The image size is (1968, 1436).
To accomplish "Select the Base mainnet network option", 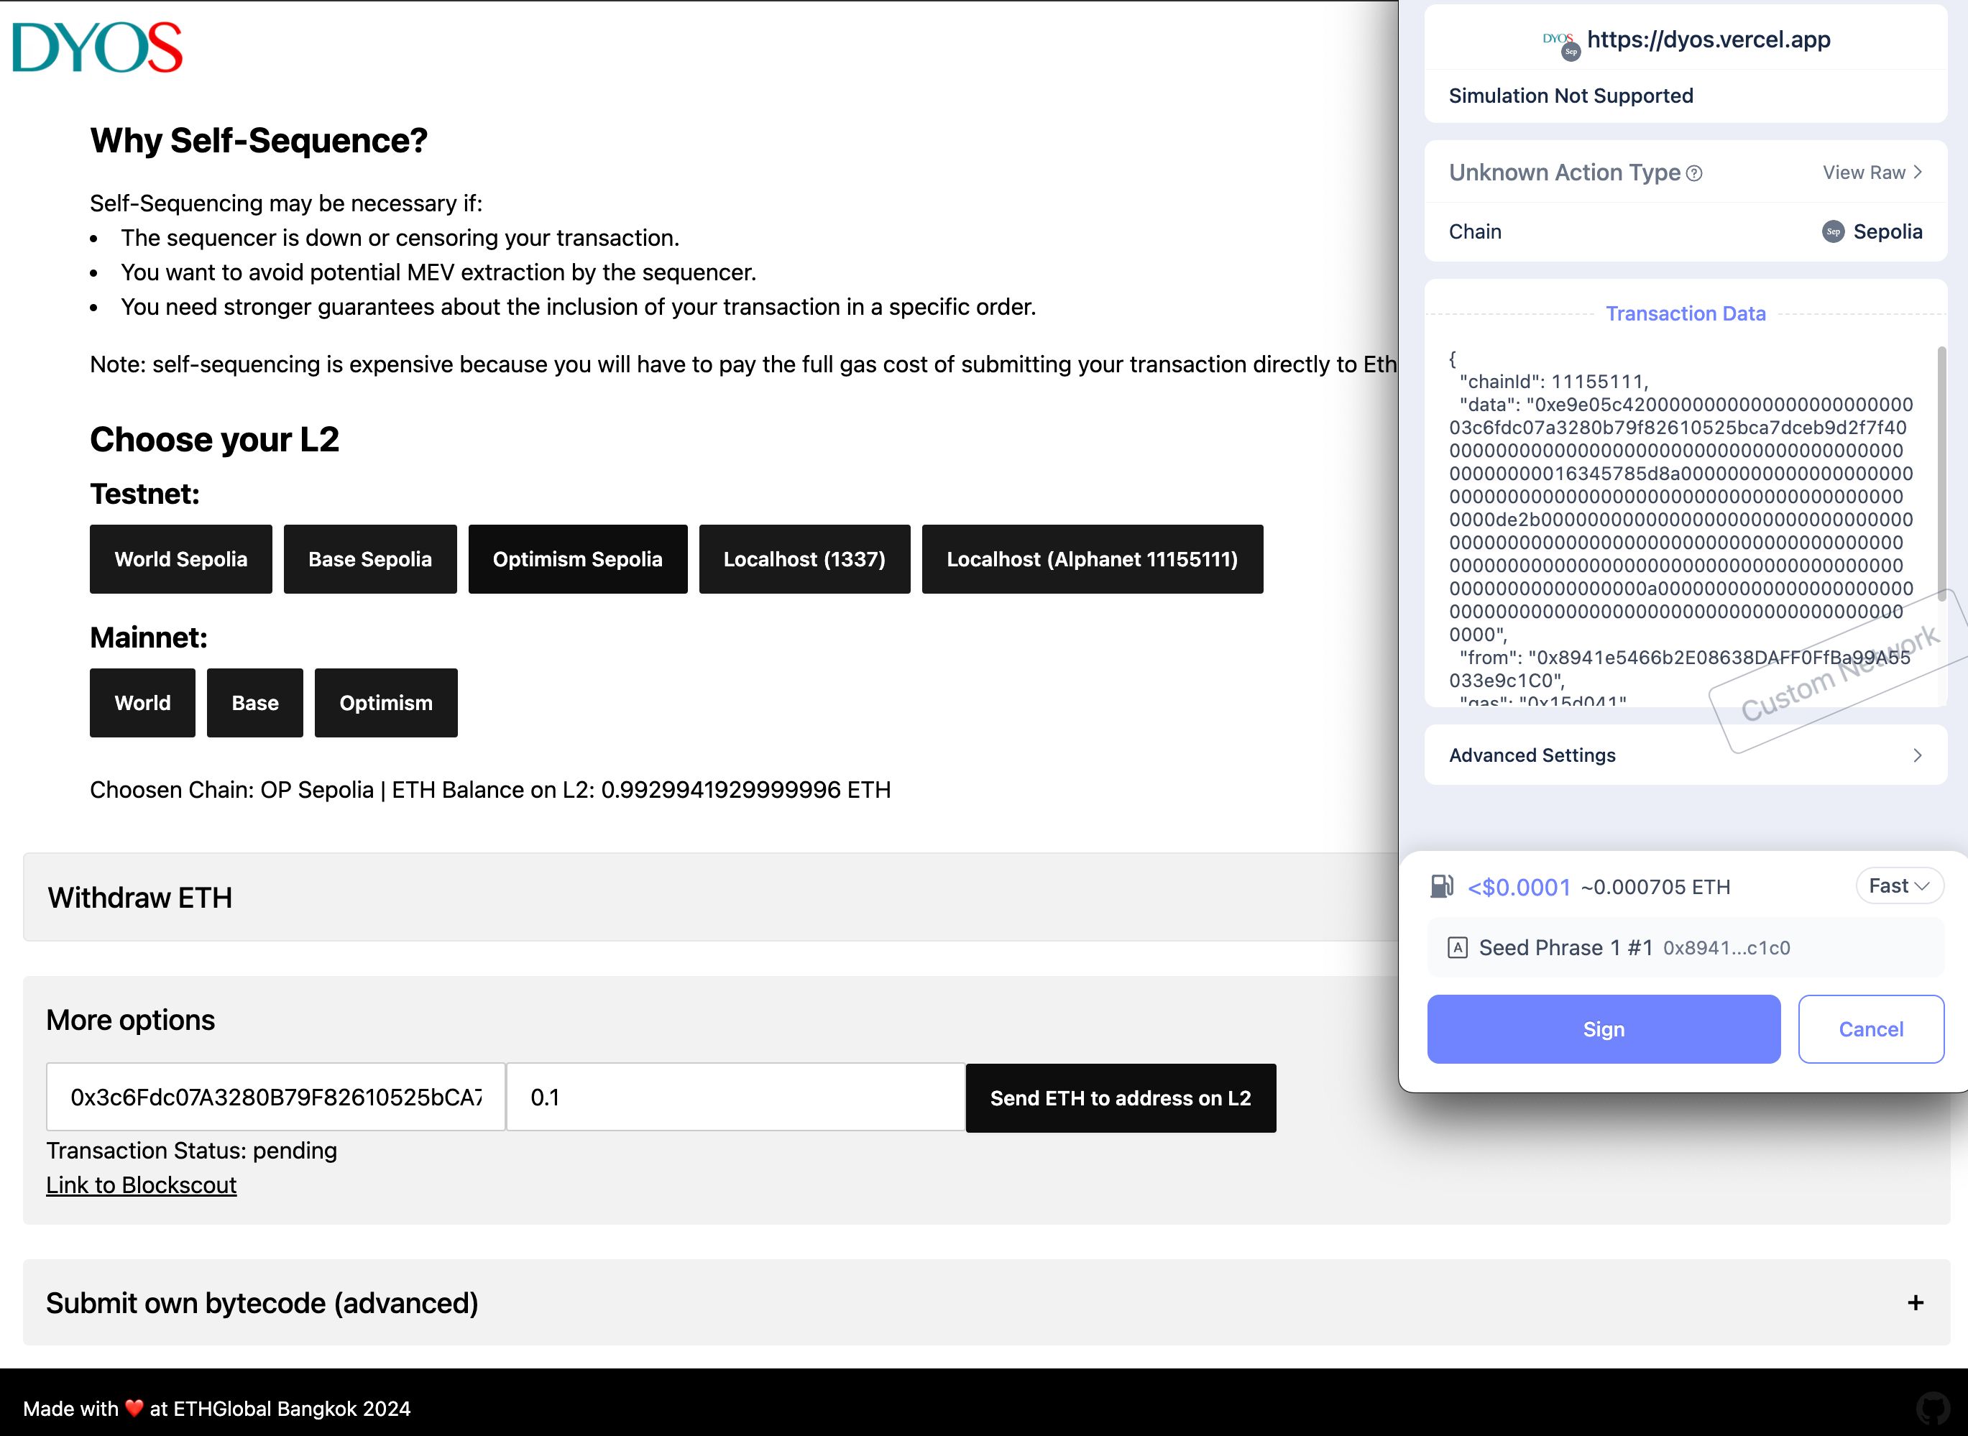I will [255, 703].
